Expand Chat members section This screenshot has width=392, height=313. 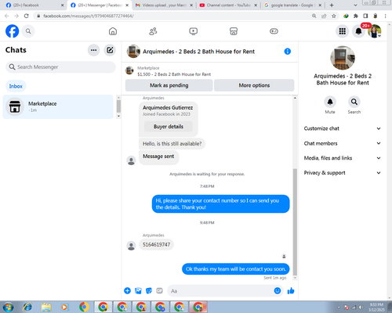point(343,143)
